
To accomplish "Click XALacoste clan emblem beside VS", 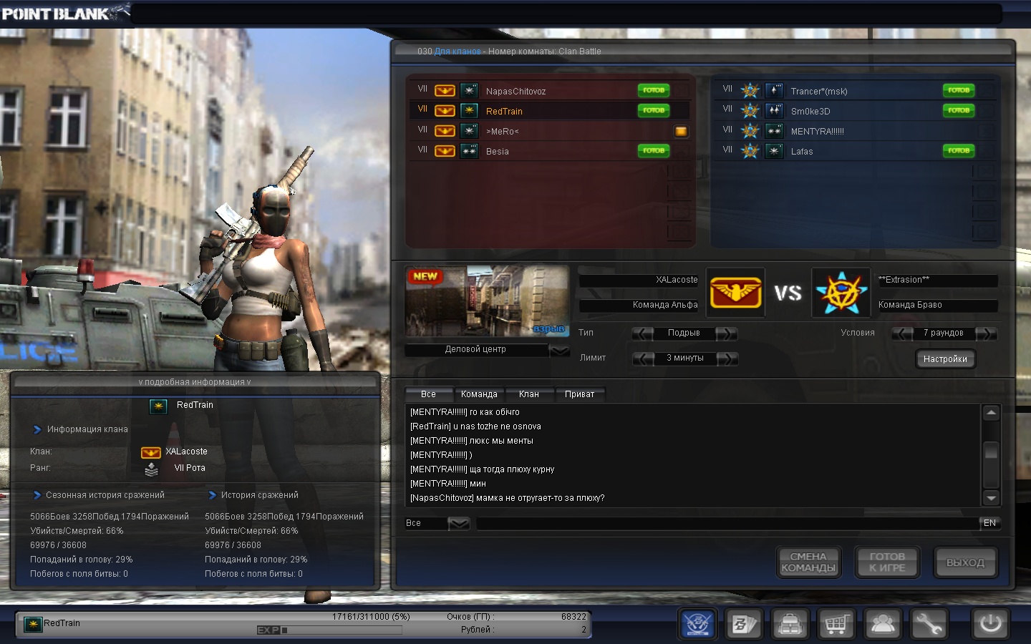I will [735, 293].
